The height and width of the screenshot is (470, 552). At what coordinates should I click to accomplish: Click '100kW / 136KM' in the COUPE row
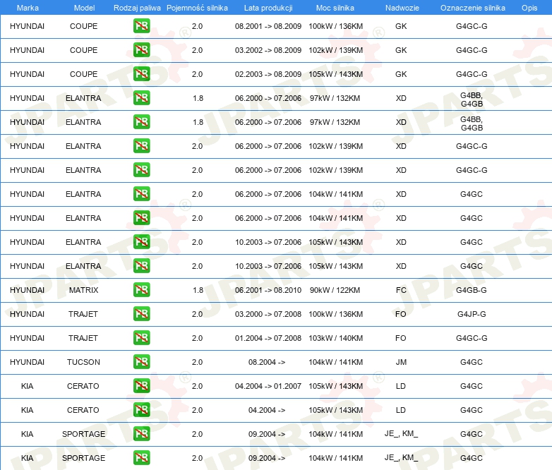click(335, 26)
